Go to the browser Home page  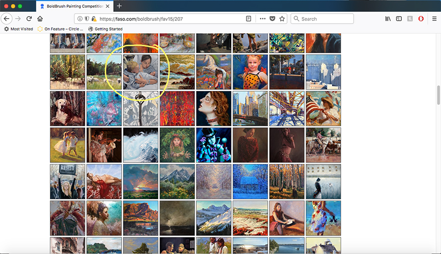(40, 19)
